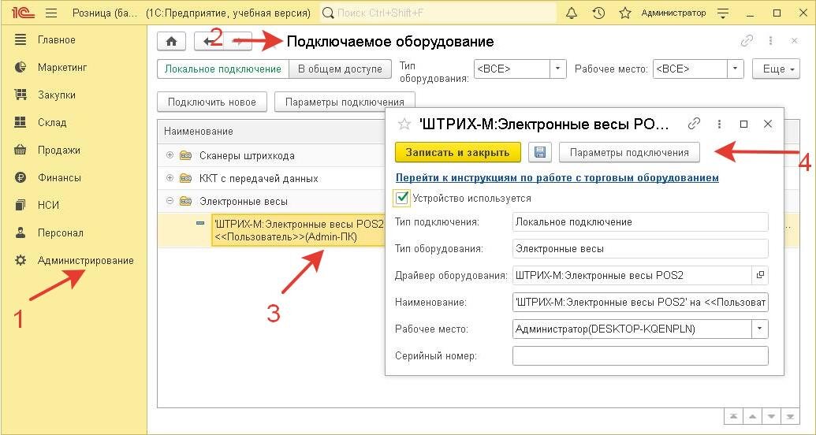Move list up arrow icon
The height and width of the screenshot is (435, 816).
[x=752, y=417]
